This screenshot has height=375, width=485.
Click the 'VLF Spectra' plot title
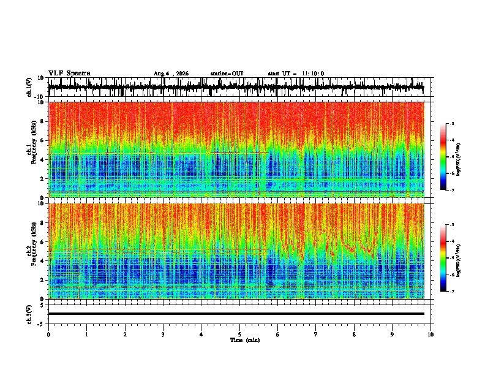coord(69,74)
